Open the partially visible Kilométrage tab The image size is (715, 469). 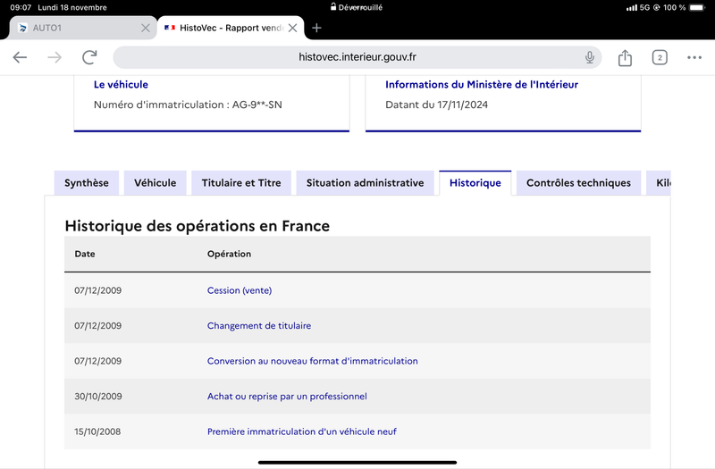click(659, 183)
